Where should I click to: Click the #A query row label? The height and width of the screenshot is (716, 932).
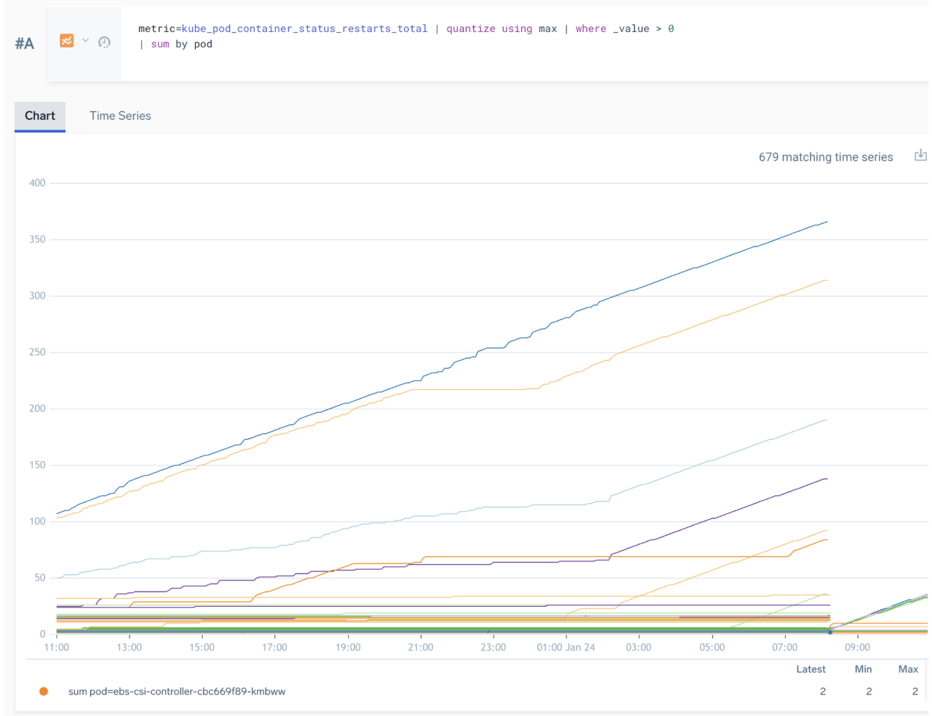point(24,43)
